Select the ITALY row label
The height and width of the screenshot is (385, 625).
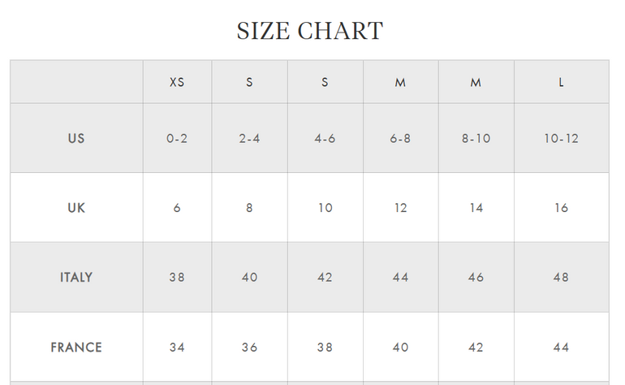pos(76,277)
